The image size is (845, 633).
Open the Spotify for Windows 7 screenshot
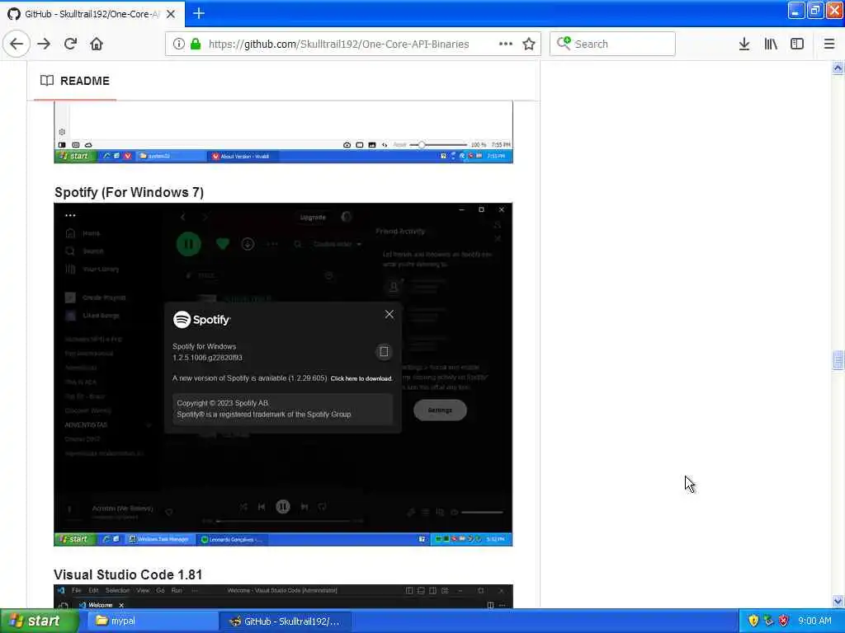283,374
